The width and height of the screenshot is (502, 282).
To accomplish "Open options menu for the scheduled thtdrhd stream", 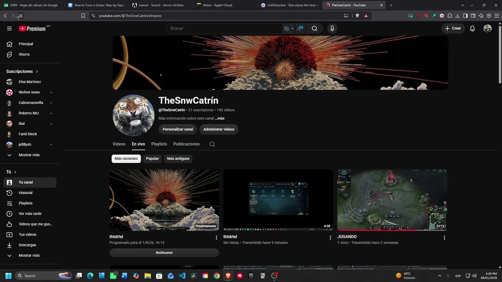I will pos(216,237).
